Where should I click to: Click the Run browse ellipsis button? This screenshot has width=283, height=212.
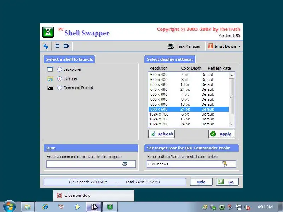[x=132, y=164]
